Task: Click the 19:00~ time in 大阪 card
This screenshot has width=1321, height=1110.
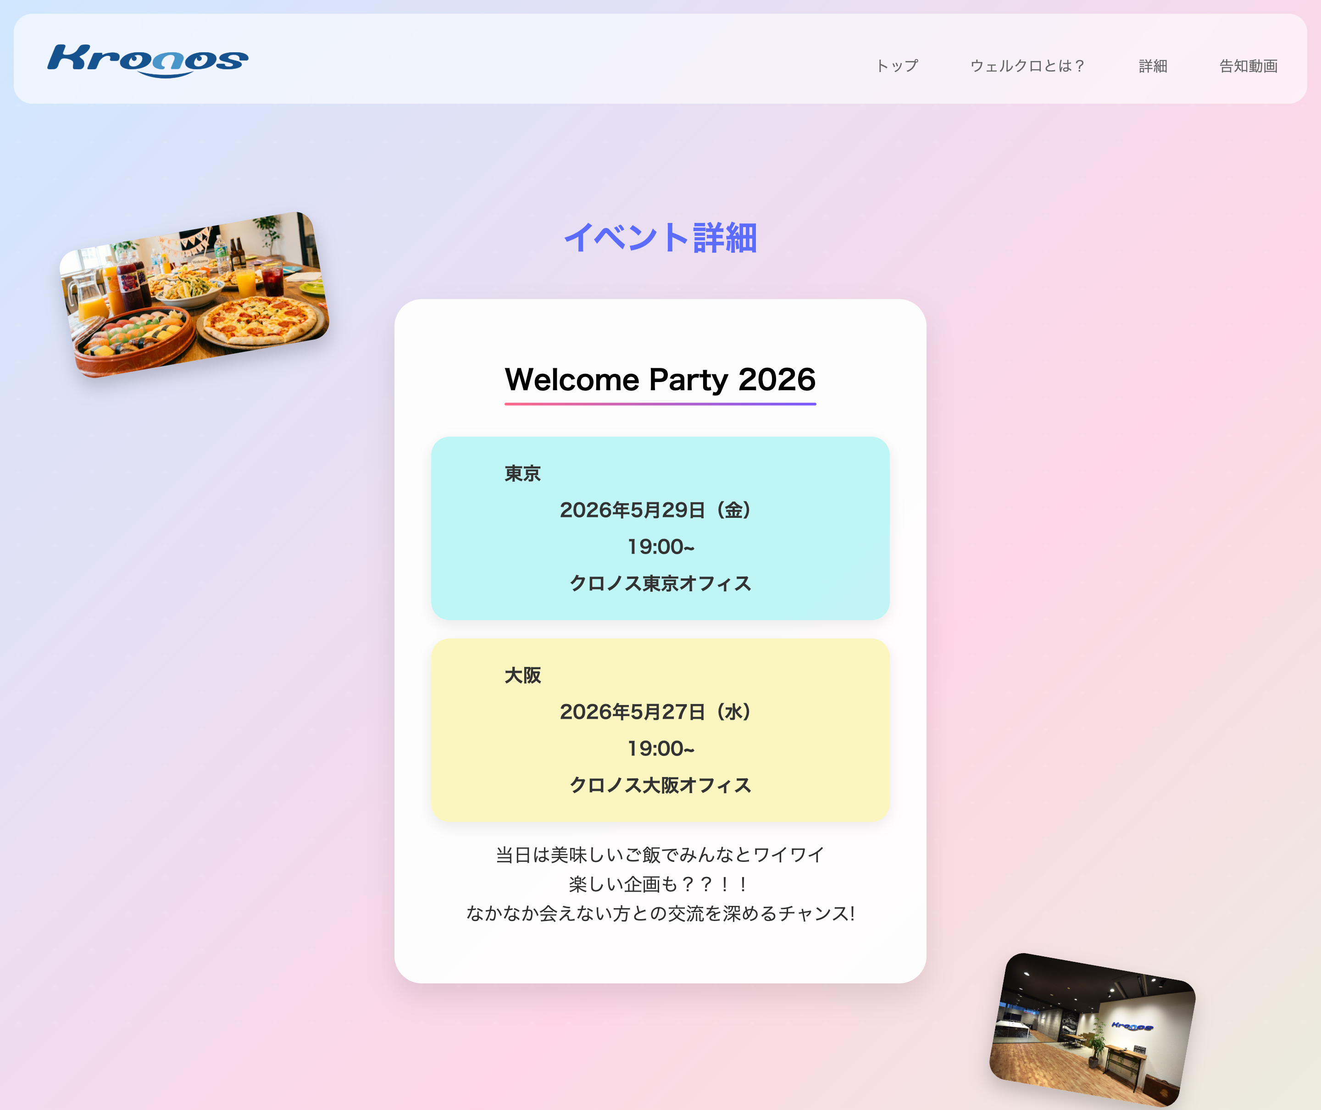Action: (x=660, y=748)
